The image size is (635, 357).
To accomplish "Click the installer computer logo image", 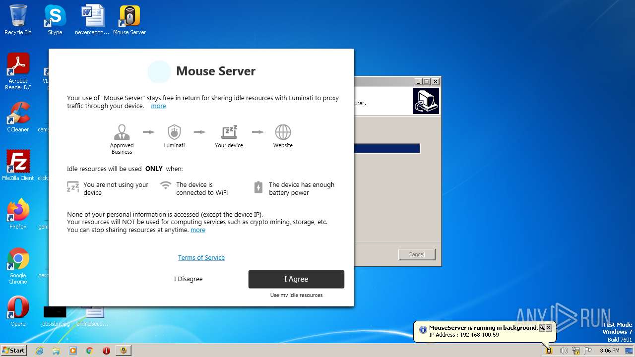I will pos(426,101).
